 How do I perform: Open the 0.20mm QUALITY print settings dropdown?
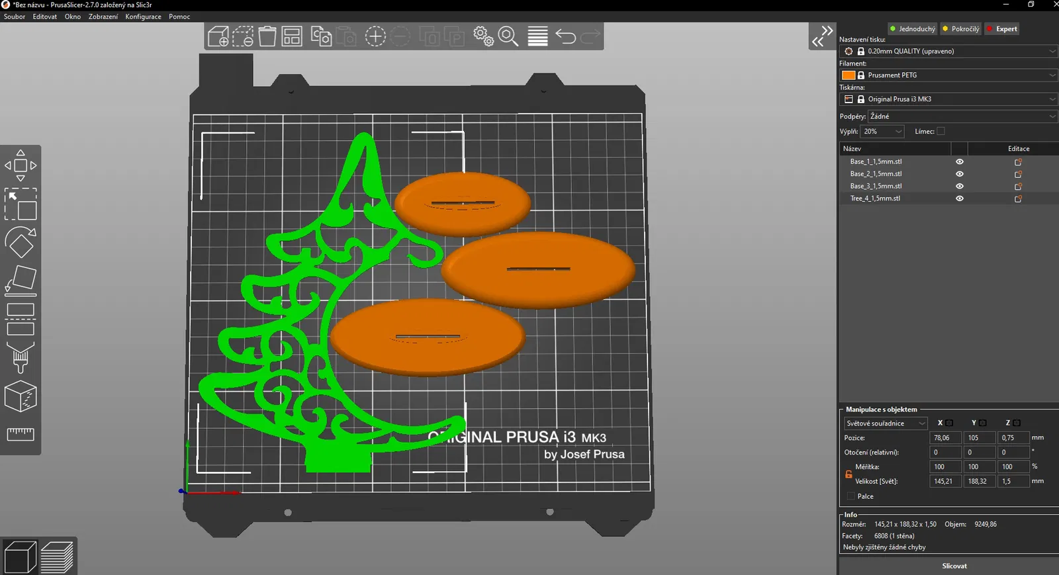[948, 51]
